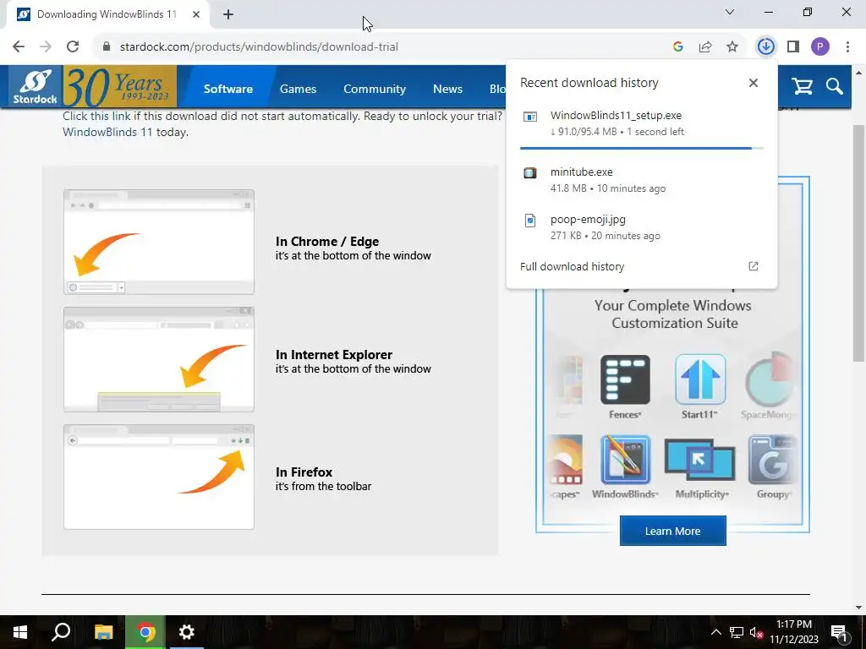The height and width of the screenshot is (649, 866).
Task: Click the Fences app icon
Action: pos(625,380)
